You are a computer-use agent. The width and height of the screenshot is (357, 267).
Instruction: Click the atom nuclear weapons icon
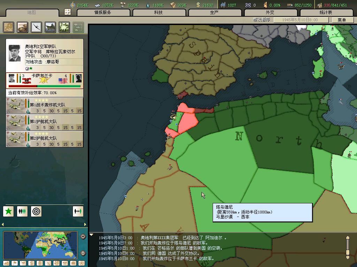[x=248, y=5]
